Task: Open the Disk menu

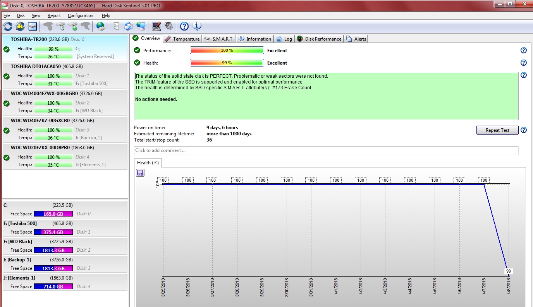Action: (x=21, y=15)
